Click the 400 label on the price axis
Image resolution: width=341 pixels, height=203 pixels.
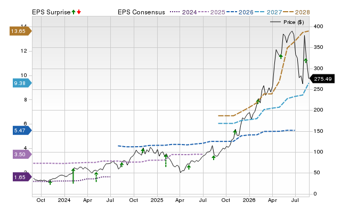(319, 27)
